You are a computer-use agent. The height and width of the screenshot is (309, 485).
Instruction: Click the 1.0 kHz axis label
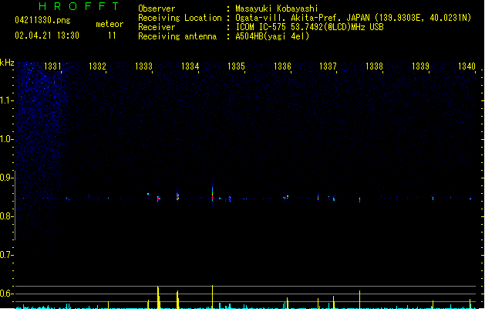(6, 139)
